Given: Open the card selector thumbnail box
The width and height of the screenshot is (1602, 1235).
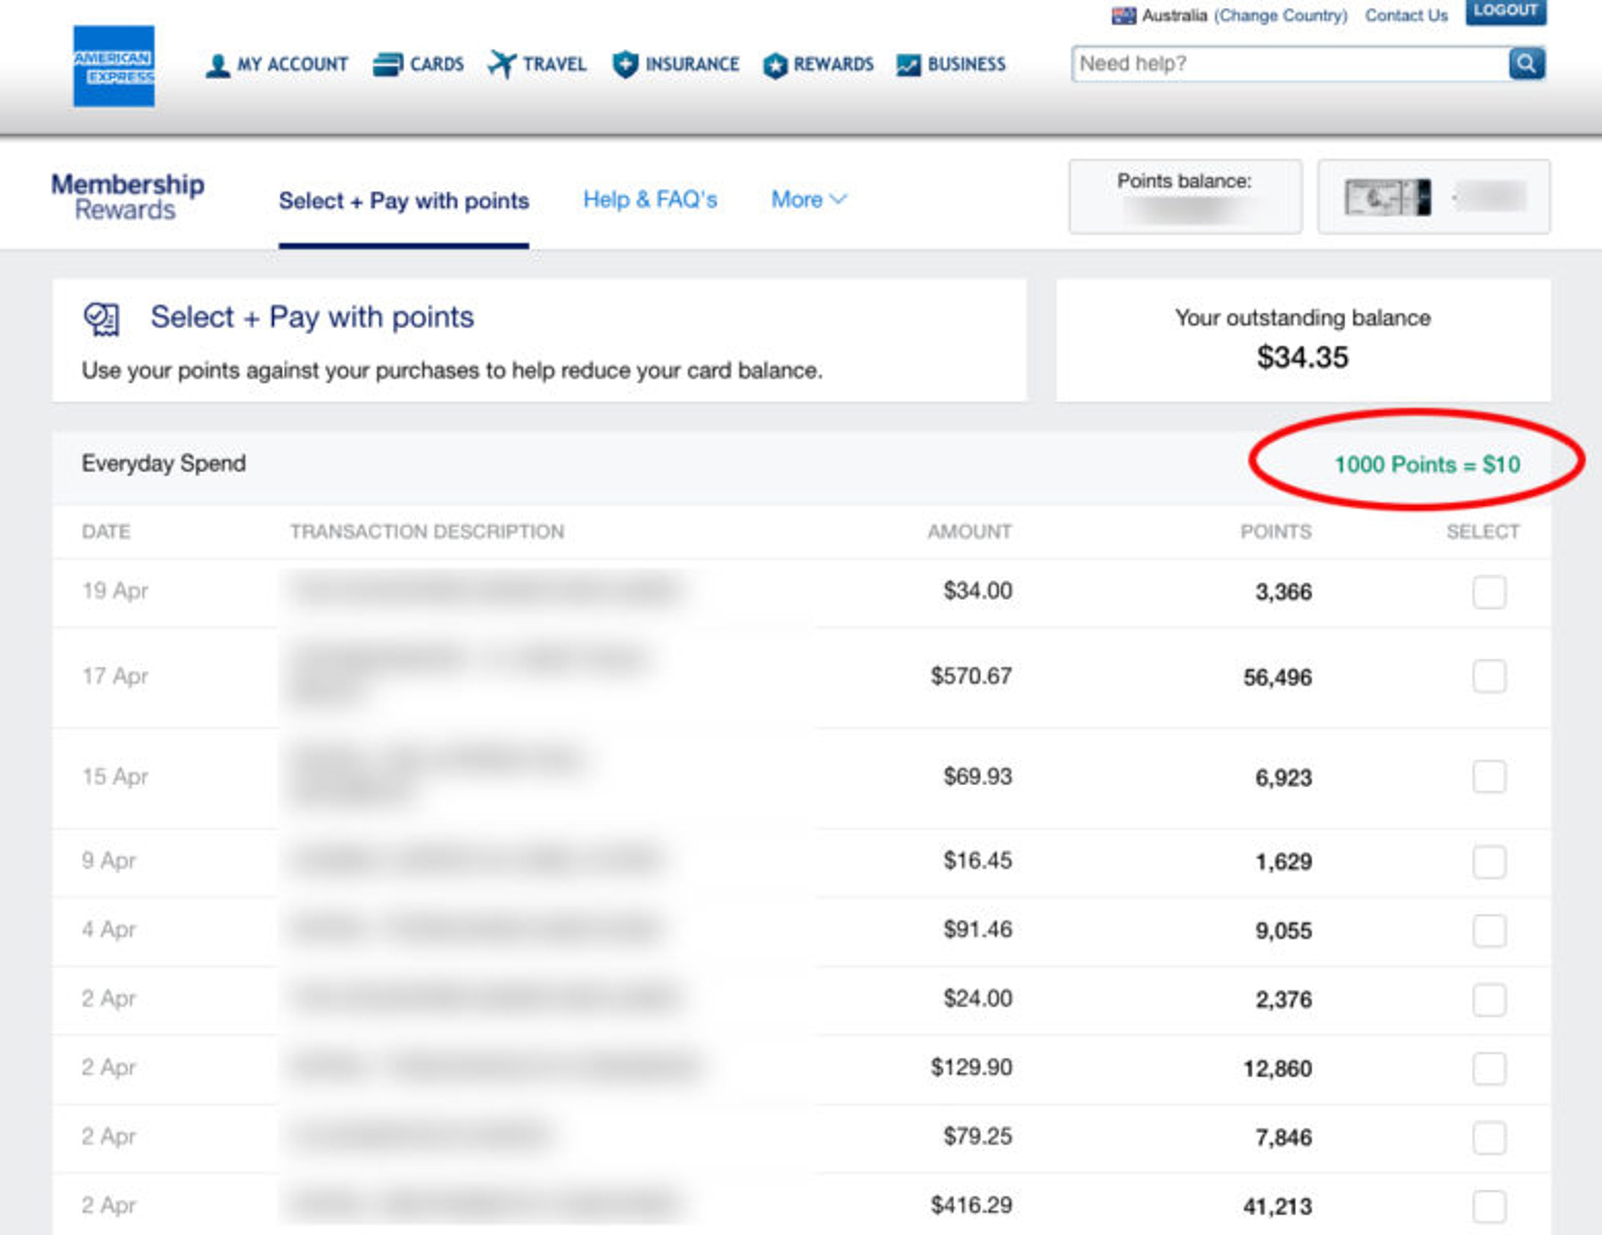Looking at the screenshot, I should tap(1433, 197).
